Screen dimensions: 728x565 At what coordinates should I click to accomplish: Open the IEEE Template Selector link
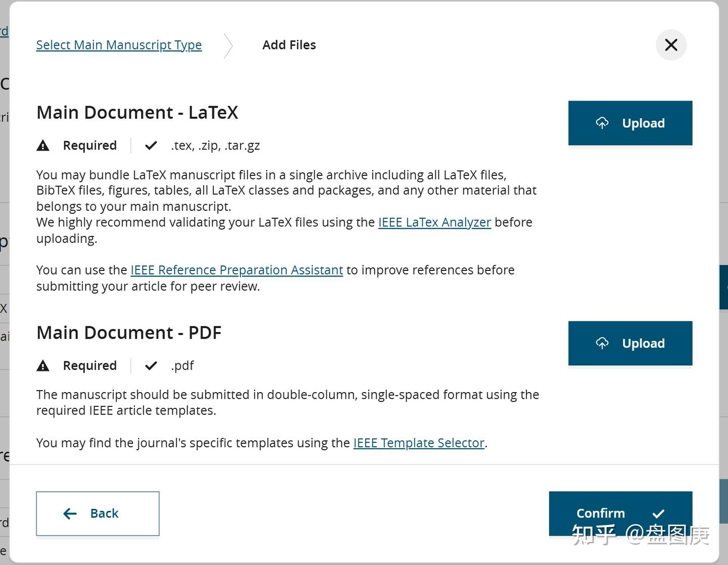point(418,443)
